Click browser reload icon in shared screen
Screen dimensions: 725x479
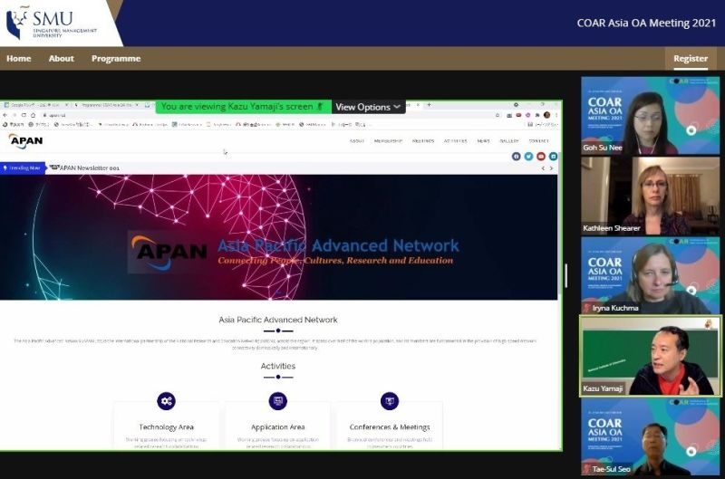pyautogui.click(x=24, y=115)
